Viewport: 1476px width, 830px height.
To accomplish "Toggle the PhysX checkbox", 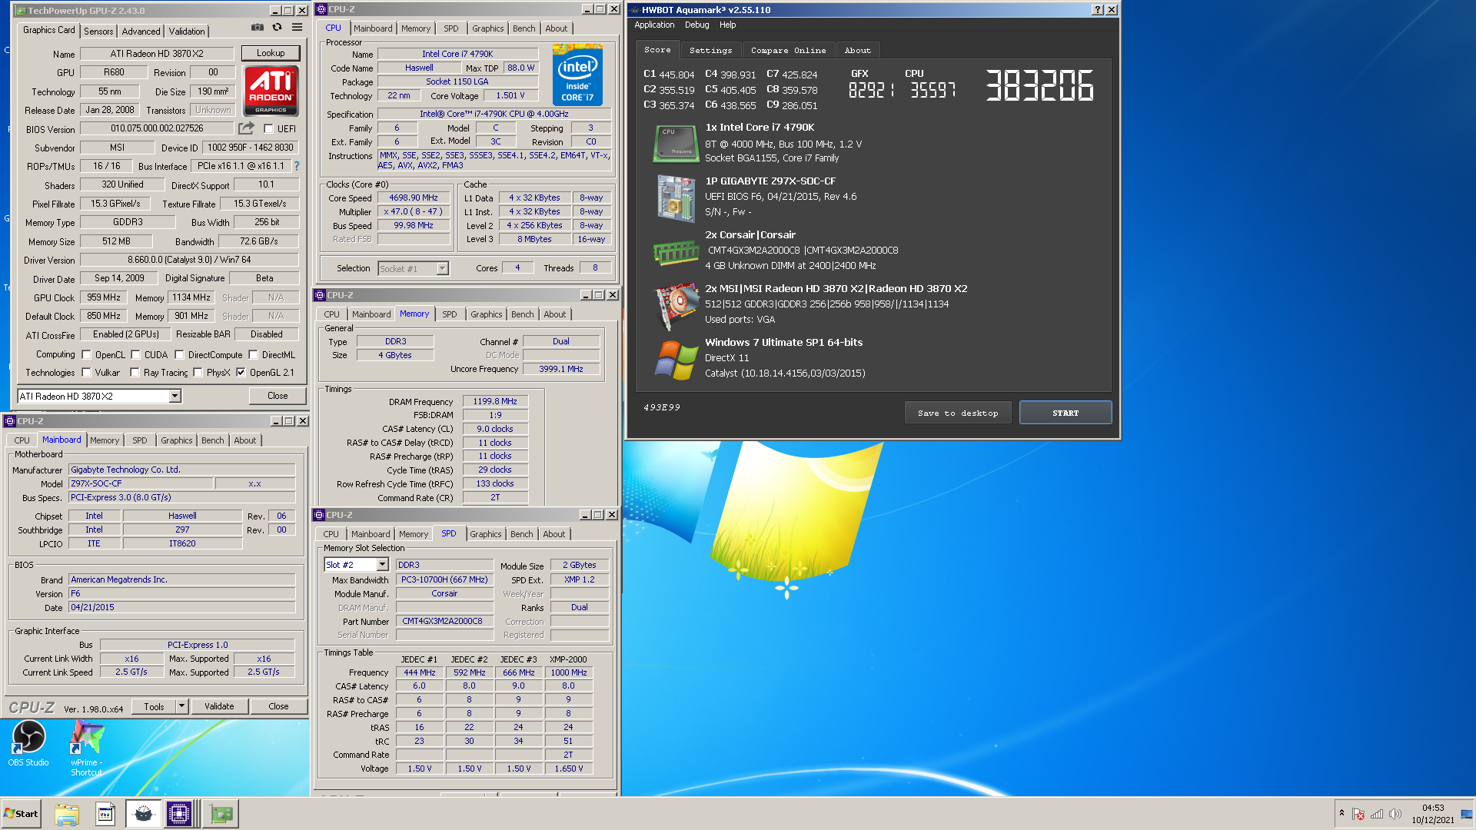I will (x=198, y=373).
